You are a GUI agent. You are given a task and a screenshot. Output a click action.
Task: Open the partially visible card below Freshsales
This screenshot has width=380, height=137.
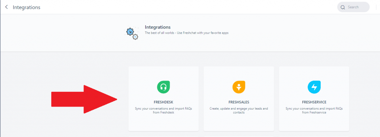click(239, 136)
